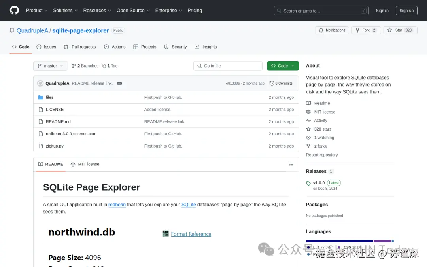This screenshot has height=267, width=427.
Task: Expand the Product menu chevron
Action: point(45,11)
